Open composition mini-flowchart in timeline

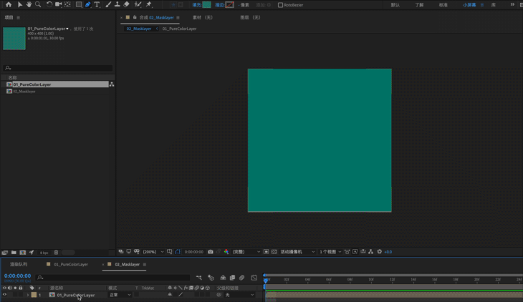click(x=198, y=278)
